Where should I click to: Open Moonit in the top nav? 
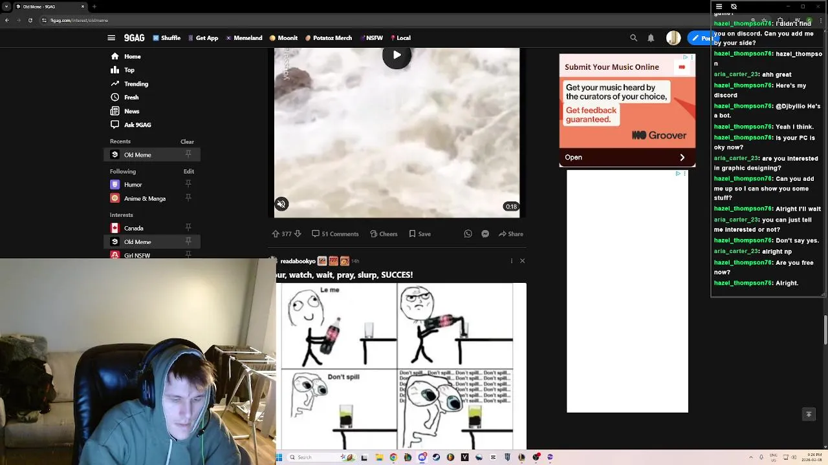point(284,38)
